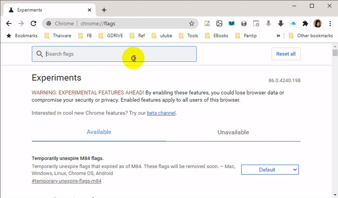The width and height of the screenshot is (338, 198).
Task: Show hidden bookmarks with double chevron
Action: point(278,35)
